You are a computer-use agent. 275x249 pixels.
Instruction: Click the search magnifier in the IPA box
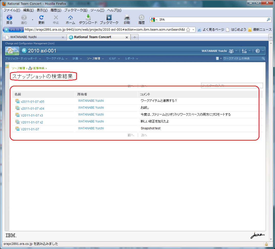(268, 19)
